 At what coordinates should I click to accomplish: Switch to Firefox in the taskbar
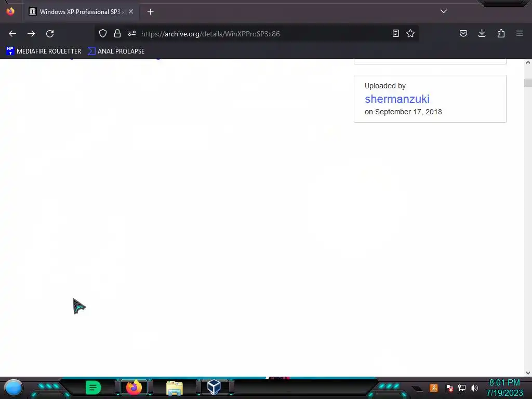coord(134,388)
